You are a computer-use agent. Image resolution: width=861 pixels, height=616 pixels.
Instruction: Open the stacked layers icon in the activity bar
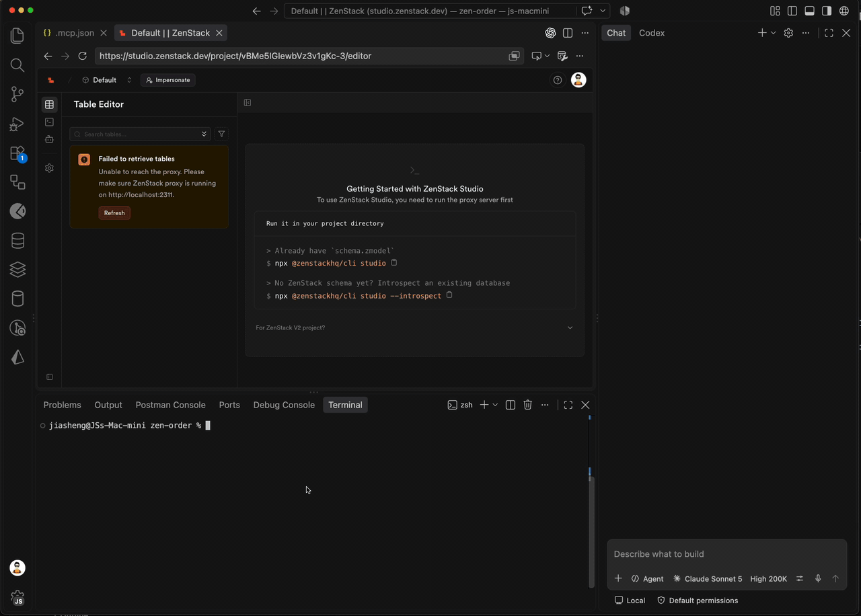17,269
